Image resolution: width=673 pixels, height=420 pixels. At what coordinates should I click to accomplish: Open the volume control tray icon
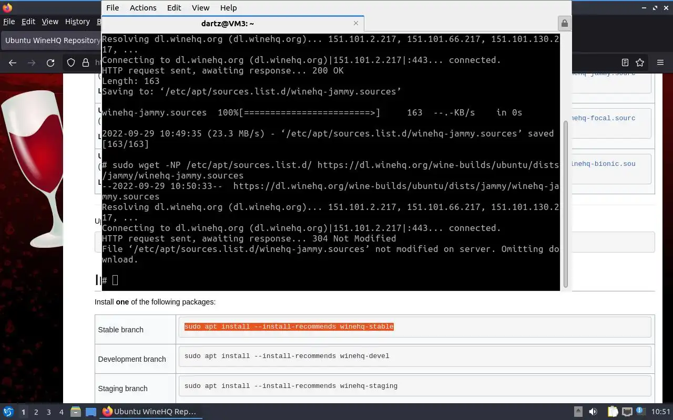point(593,412)
